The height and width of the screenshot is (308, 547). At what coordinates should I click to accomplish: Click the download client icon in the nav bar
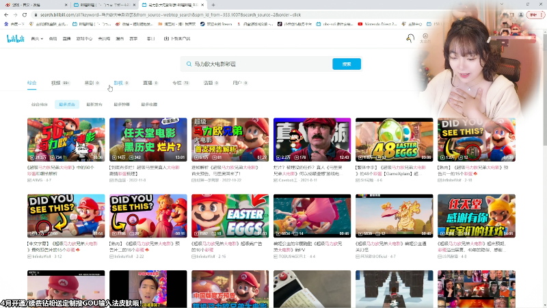(166, 38)
